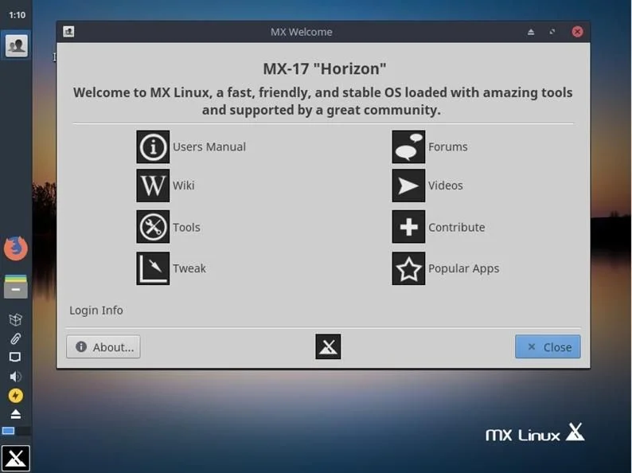Switch to the blue highlighted workspace
Screen dimensions: 632x473
[9, 431]
